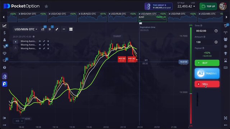Screen dimensions: 230x129
Task: Switch to EUR/NZD OTC tab
Action: point(92,17)
